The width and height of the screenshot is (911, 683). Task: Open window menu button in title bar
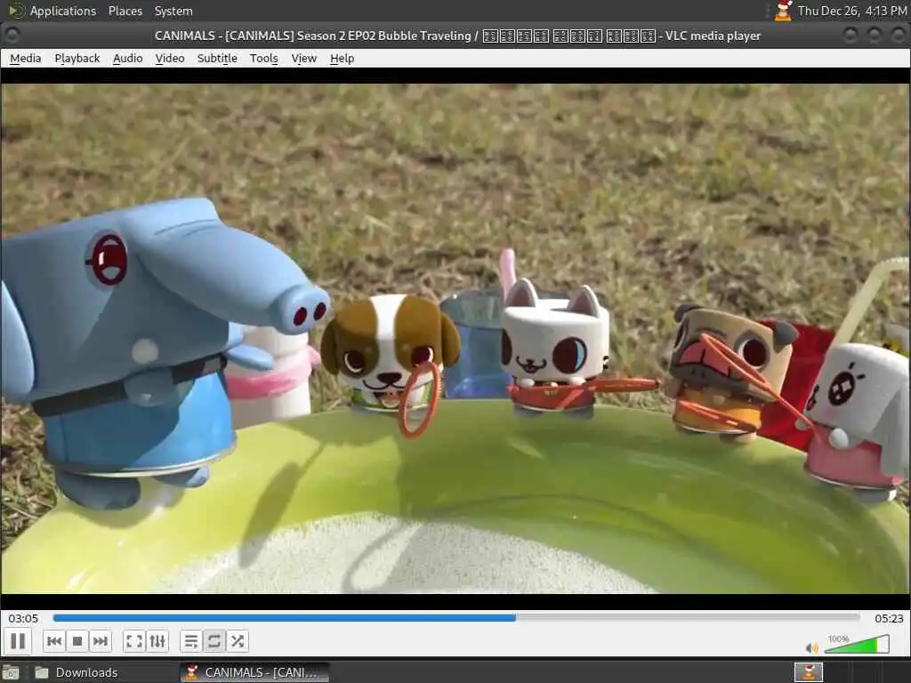12,36
